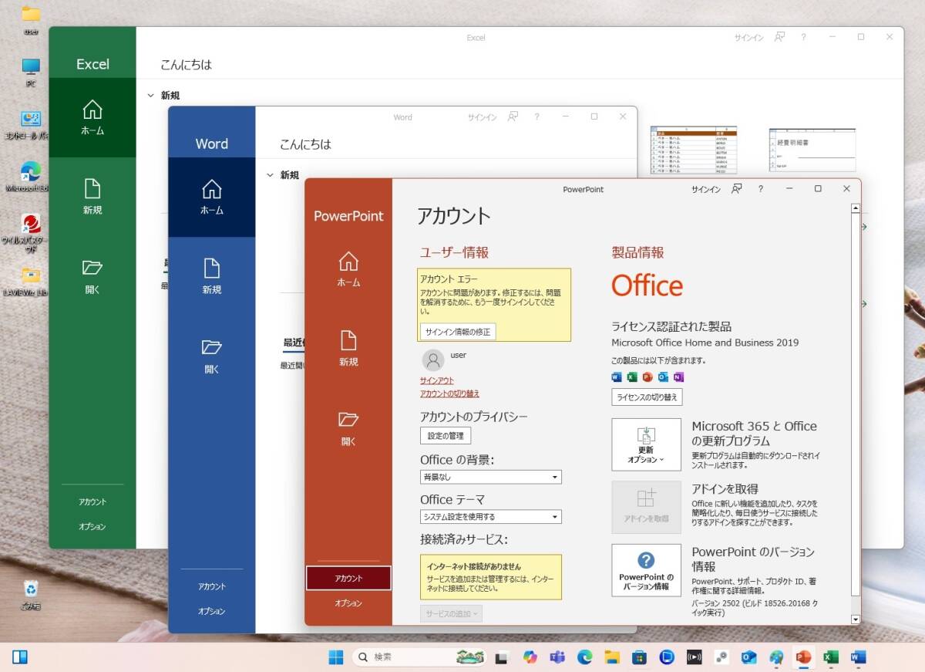
Task: Open Copilot from the taskbar
Action: point(530,657)
